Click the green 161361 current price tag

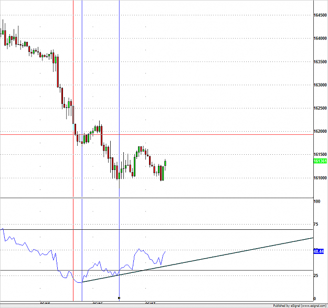[x=320, y=161]
